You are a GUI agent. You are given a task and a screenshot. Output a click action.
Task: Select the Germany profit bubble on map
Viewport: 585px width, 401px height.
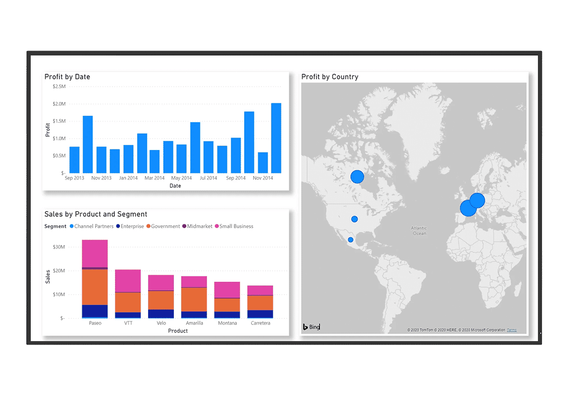tap(478, 200)
